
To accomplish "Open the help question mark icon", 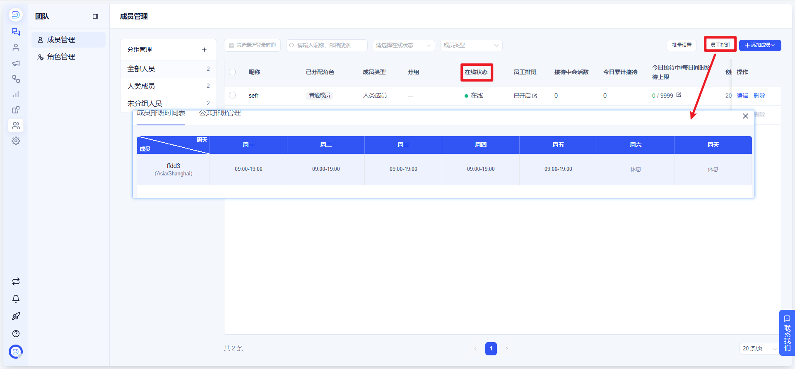I will [x=16, y=334].
